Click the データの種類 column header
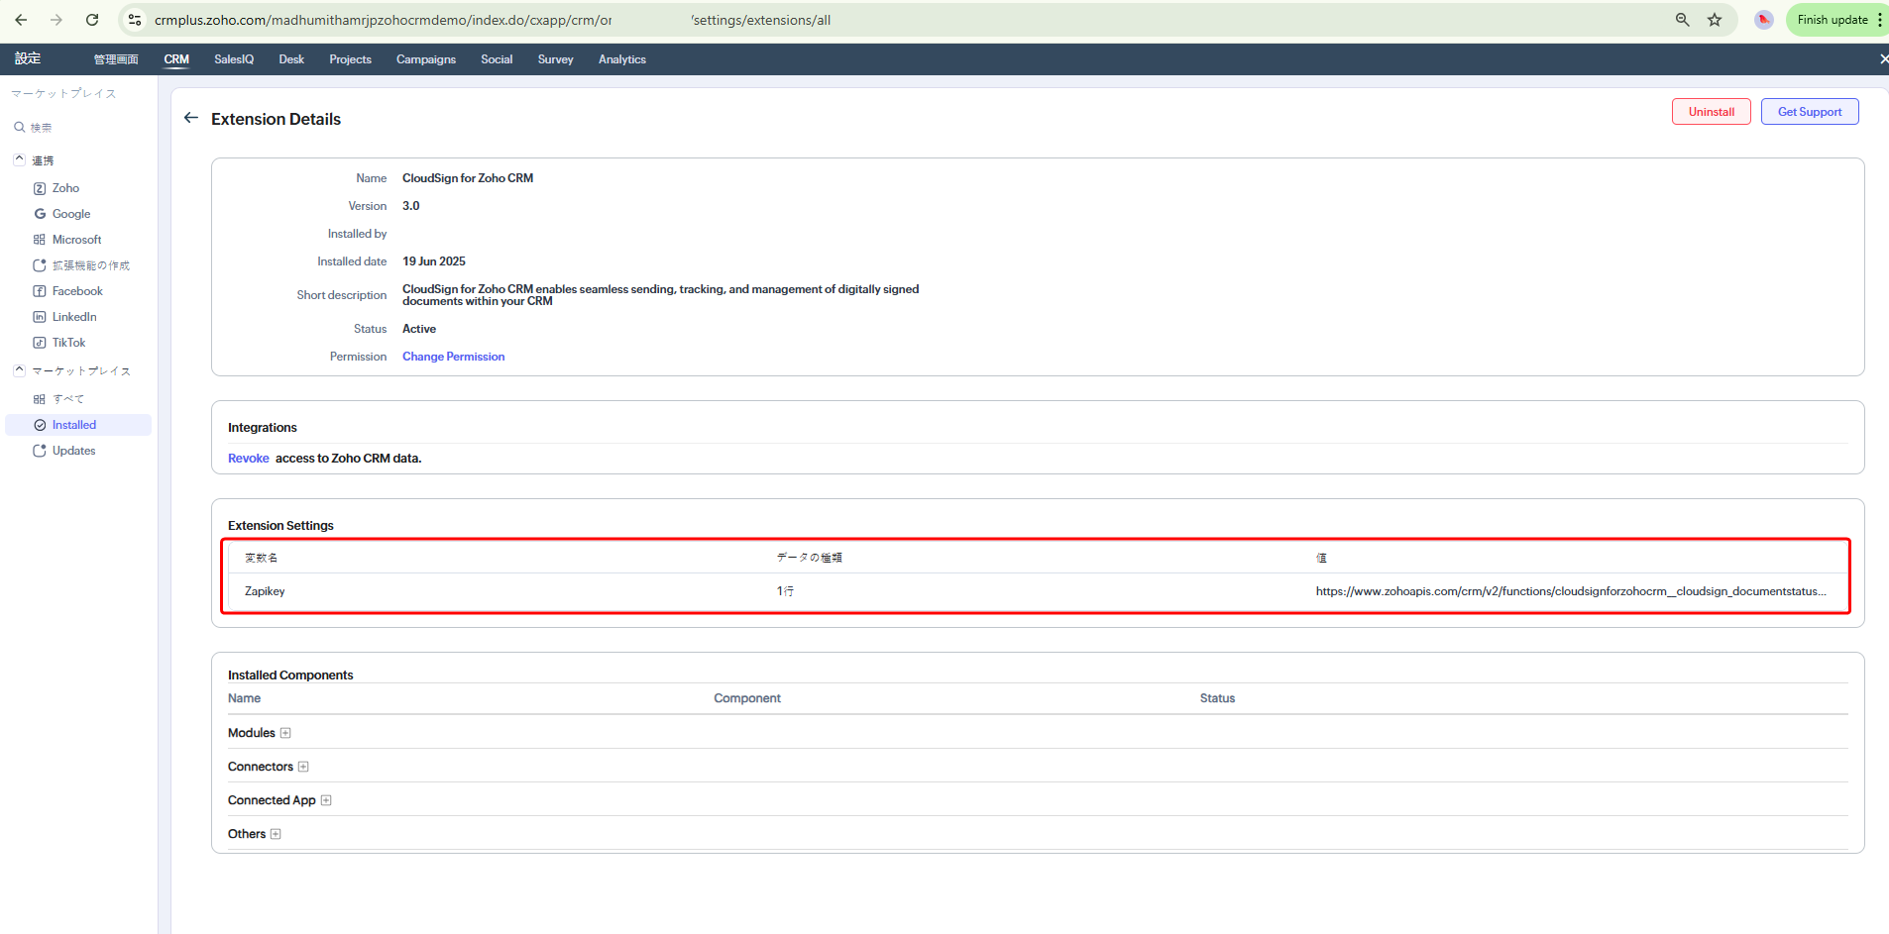 [809, 558]
